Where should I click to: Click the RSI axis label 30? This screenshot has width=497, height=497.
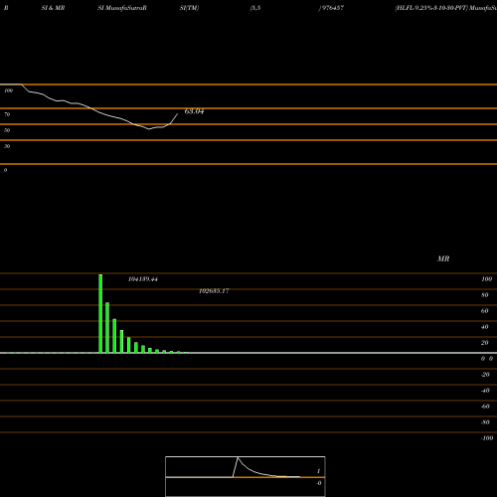[7, 146]
